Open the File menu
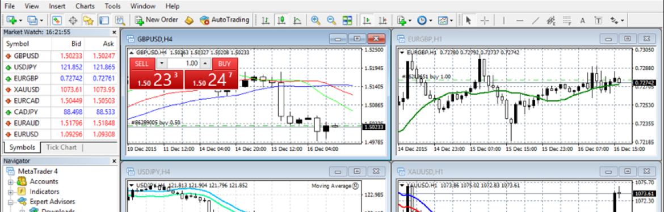Image resolution: width=664 pixels, height=212 pixels. (9, 6)
